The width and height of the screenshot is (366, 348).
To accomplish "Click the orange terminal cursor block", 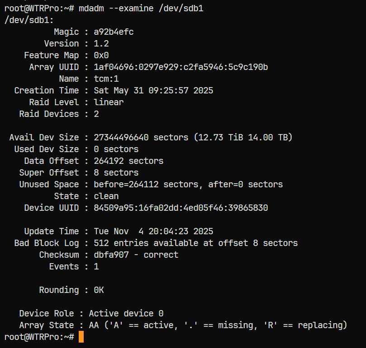I will tap(81, 337).
